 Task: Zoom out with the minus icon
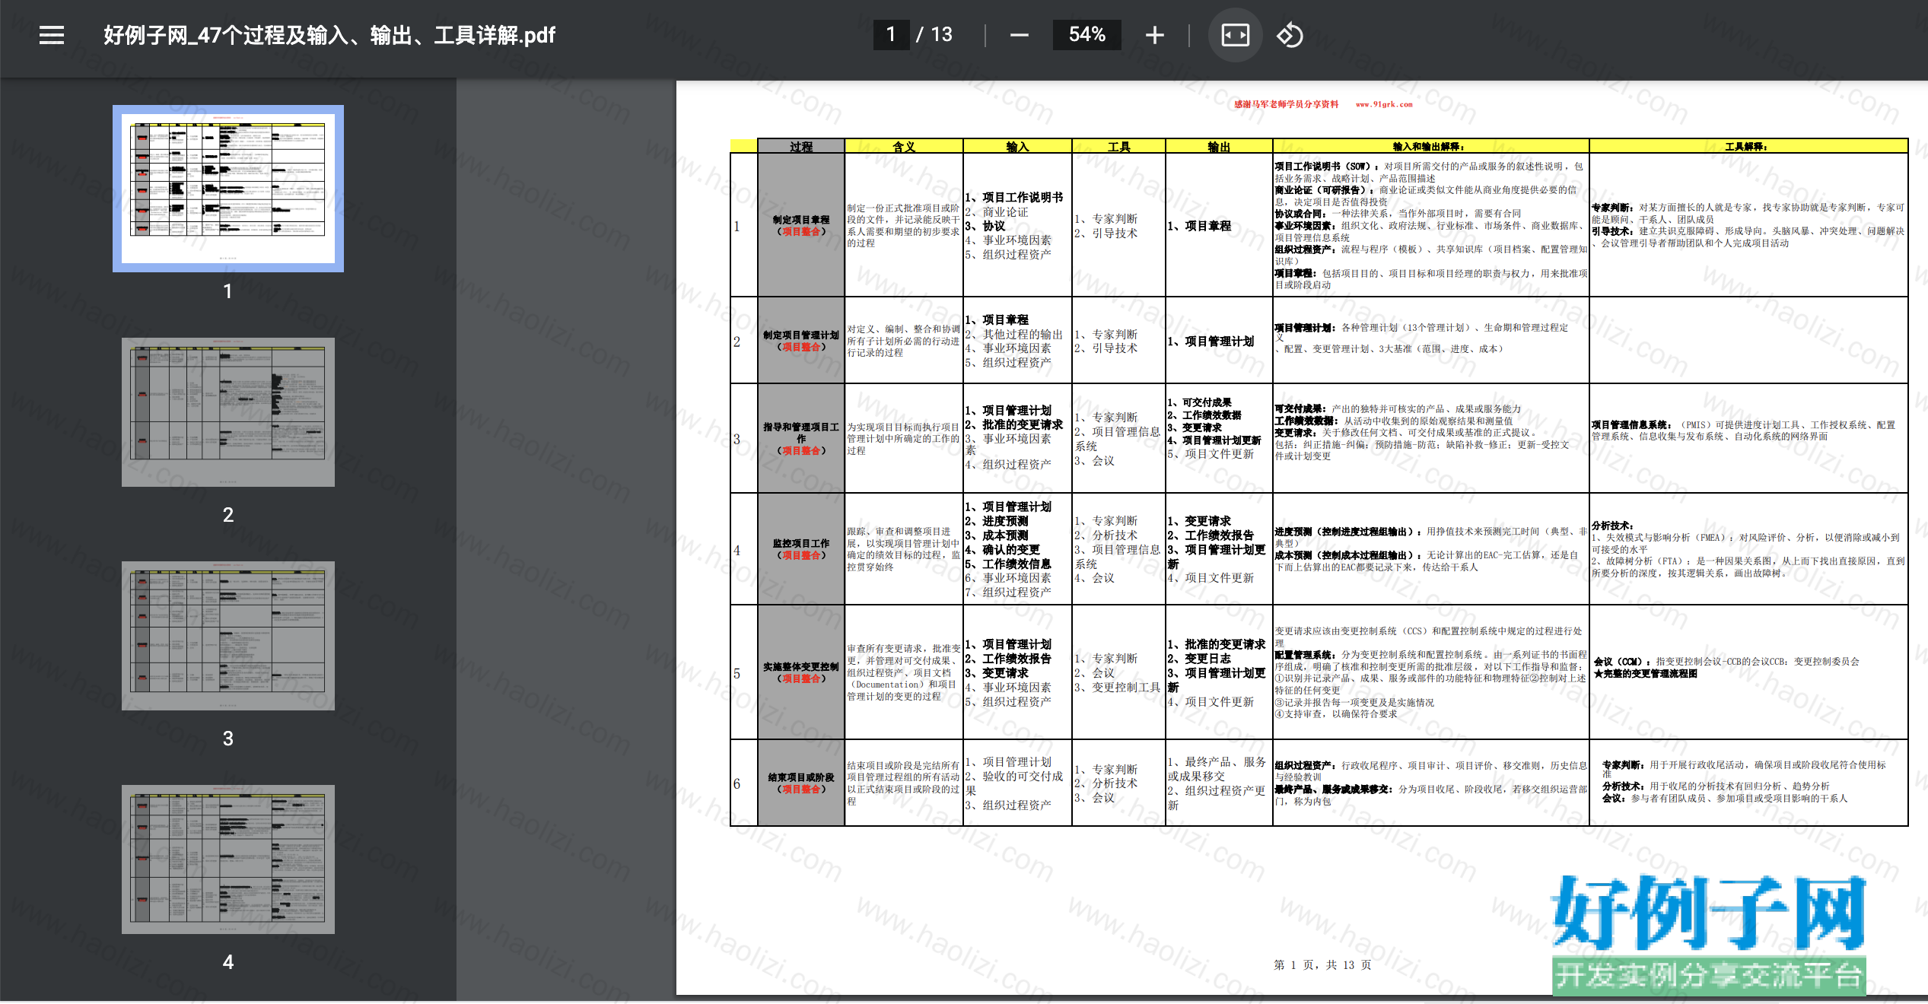(1019, 35)
